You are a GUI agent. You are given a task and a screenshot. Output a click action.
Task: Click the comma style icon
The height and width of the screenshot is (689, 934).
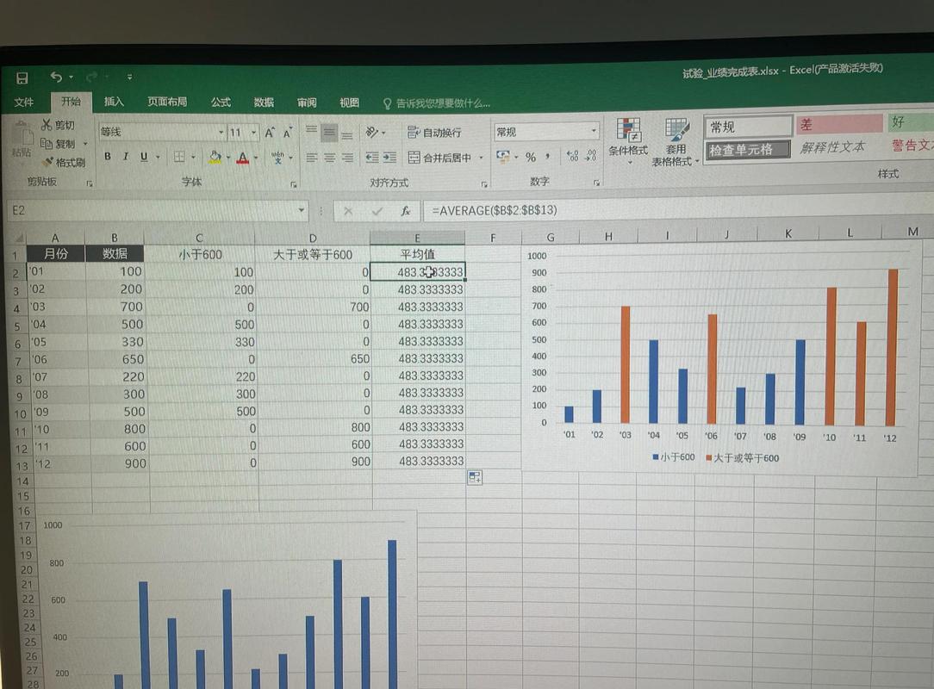coord(547,157)
